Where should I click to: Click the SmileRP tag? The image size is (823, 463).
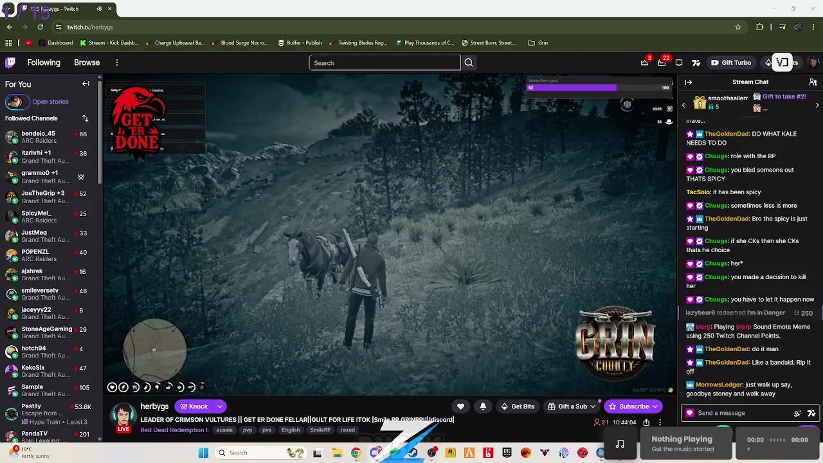(x=320, y=430)
